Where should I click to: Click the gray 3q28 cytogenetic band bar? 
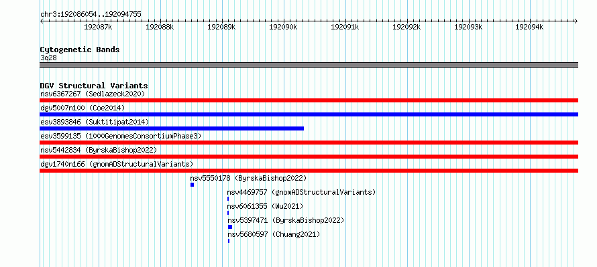point(309,65)
